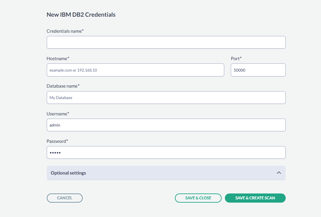Collapse Optional settings using the chevron arrow
The width and height of the screenshot is (321, 217).
[279, 173]
